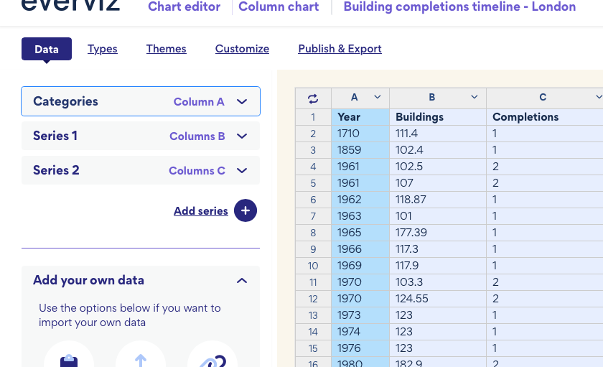
Task: Expand the Categories Column A selector
Action: [242, 102]
